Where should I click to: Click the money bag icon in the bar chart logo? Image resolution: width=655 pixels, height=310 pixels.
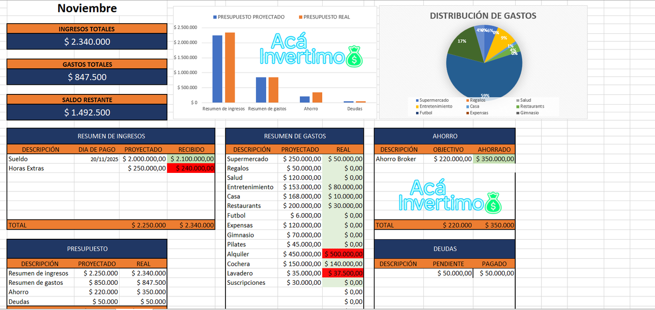click(x=354, y=56)
